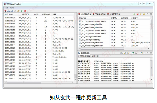Click the message log scroll-up arrow
Screen dimensions: 157x103
point(75,14)
